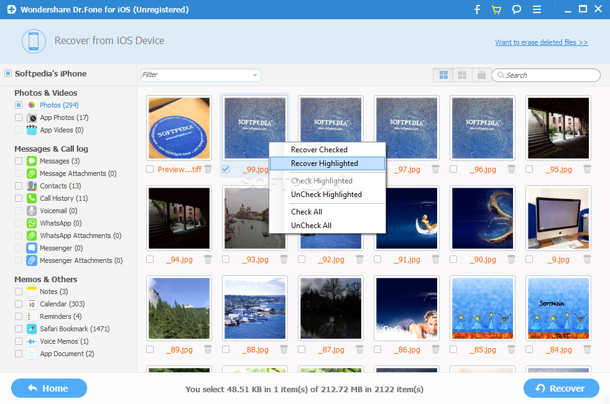Select Photos (294) category
Screen dimensions: 610x404
coord(59,105)
